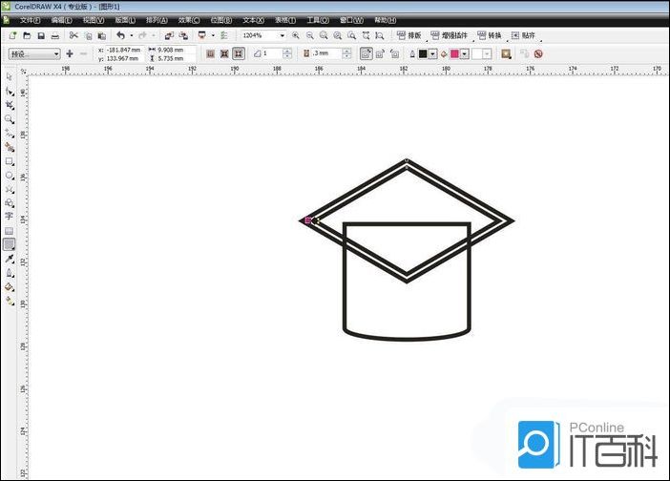Open the 文件 (File) menu
This screenshot has height=481, width=670.
coord(31,19)
